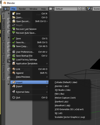Open the Render menu

[x=22, y=9]
